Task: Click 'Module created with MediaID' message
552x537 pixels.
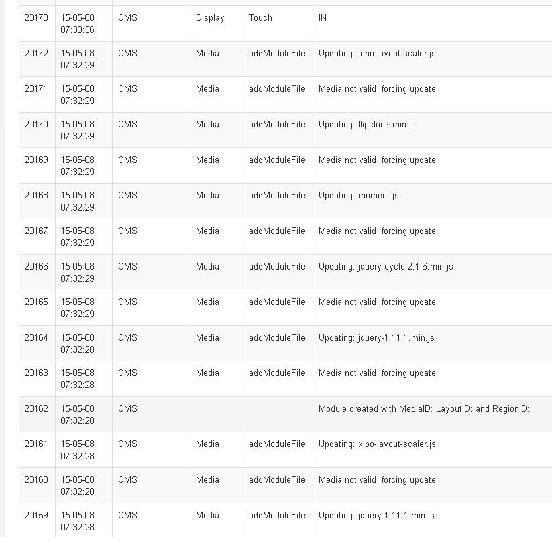Action: point(423,408)
